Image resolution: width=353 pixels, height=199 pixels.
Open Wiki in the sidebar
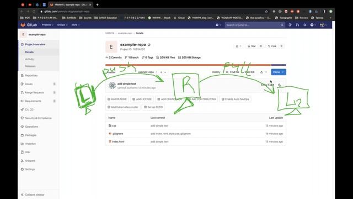coord(28,153)
